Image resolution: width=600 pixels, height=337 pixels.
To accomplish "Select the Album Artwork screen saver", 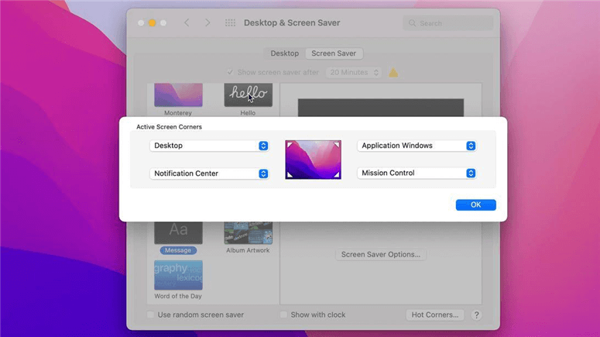I will coord(249,232).
